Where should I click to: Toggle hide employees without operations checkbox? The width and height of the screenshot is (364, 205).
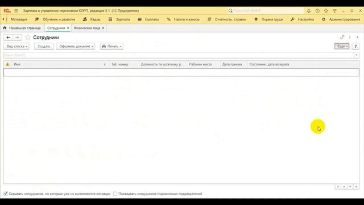(x=5, y=194)
